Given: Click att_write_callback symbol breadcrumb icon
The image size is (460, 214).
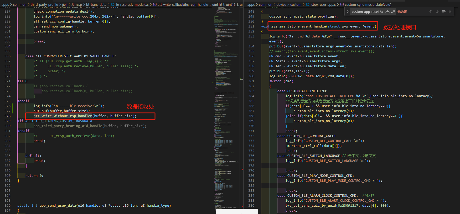Looking at the screenshot, I should coord(155,4).
